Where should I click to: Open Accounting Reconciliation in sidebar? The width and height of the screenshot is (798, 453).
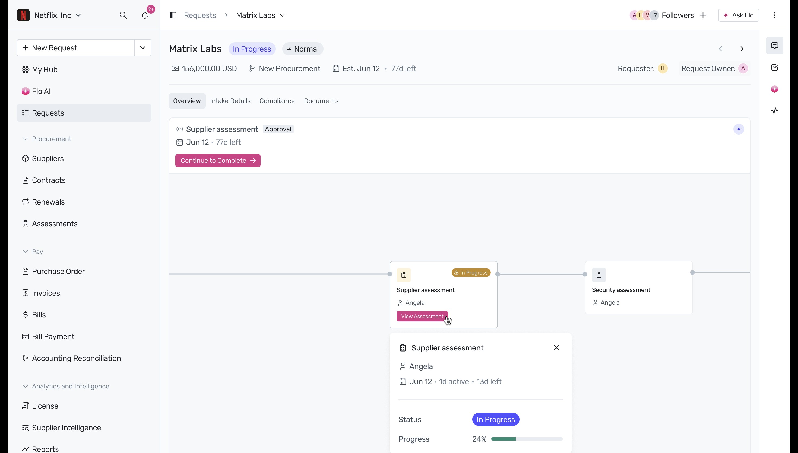[x=84, y=358]
